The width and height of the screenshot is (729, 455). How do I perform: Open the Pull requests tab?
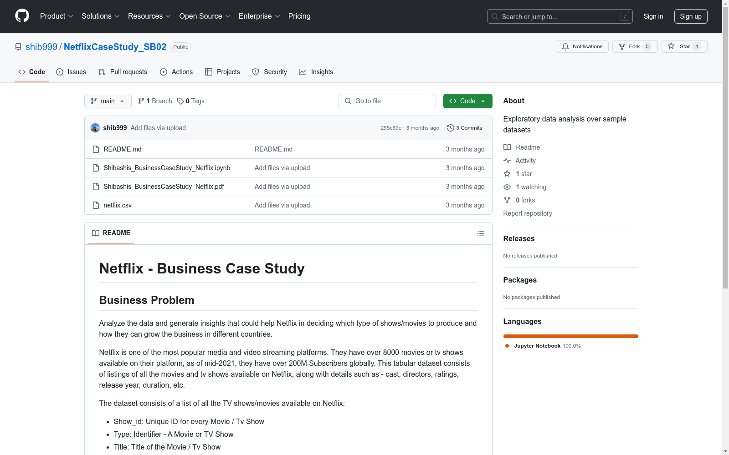[x=123, y=72]
